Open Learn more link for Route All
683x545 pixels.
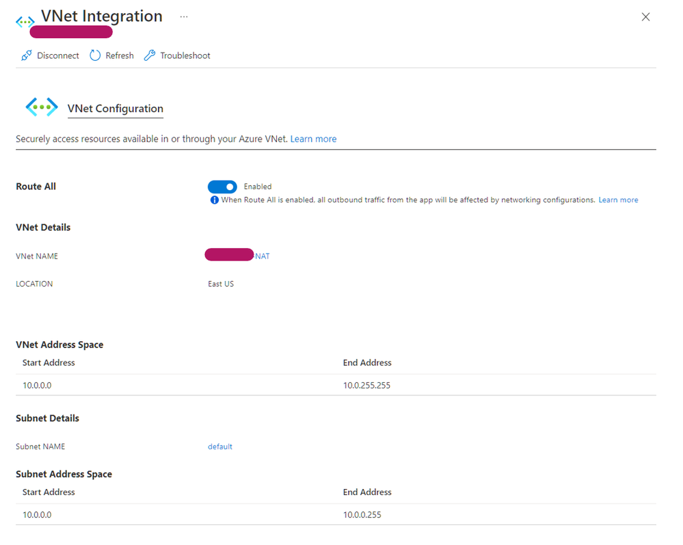click(618, 200)
